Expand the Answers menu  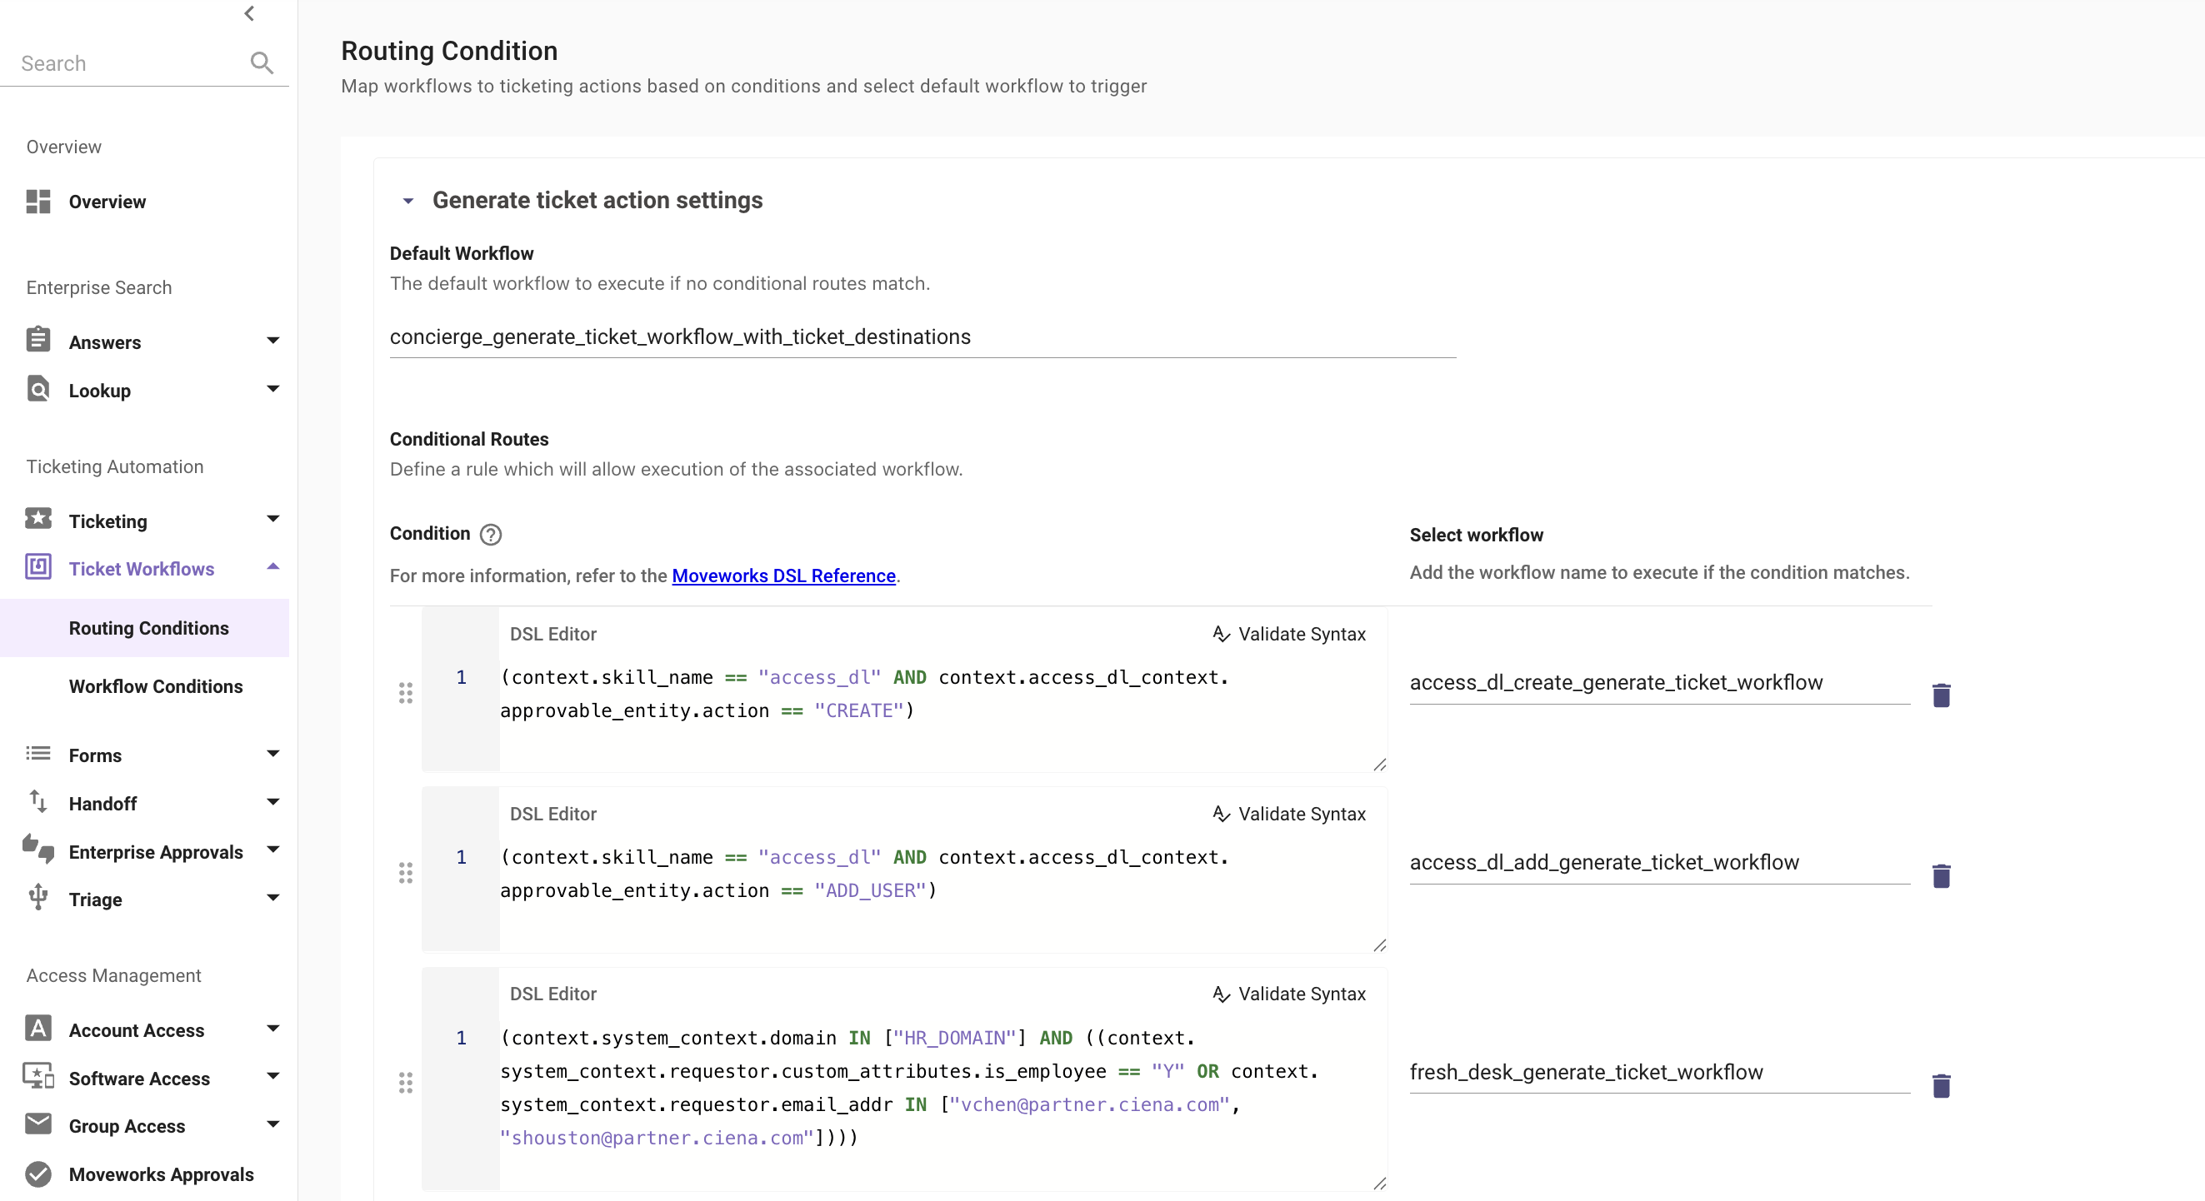coord(273,341)
